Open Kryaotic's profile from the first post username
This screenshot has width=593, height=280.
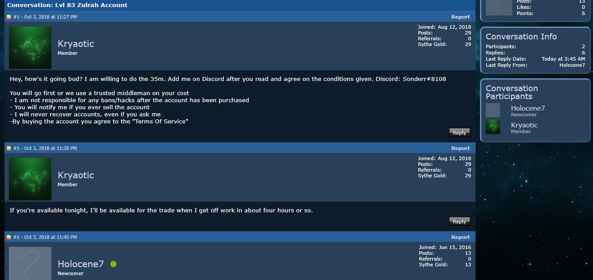pyautogui.click(x=76, y=44)
